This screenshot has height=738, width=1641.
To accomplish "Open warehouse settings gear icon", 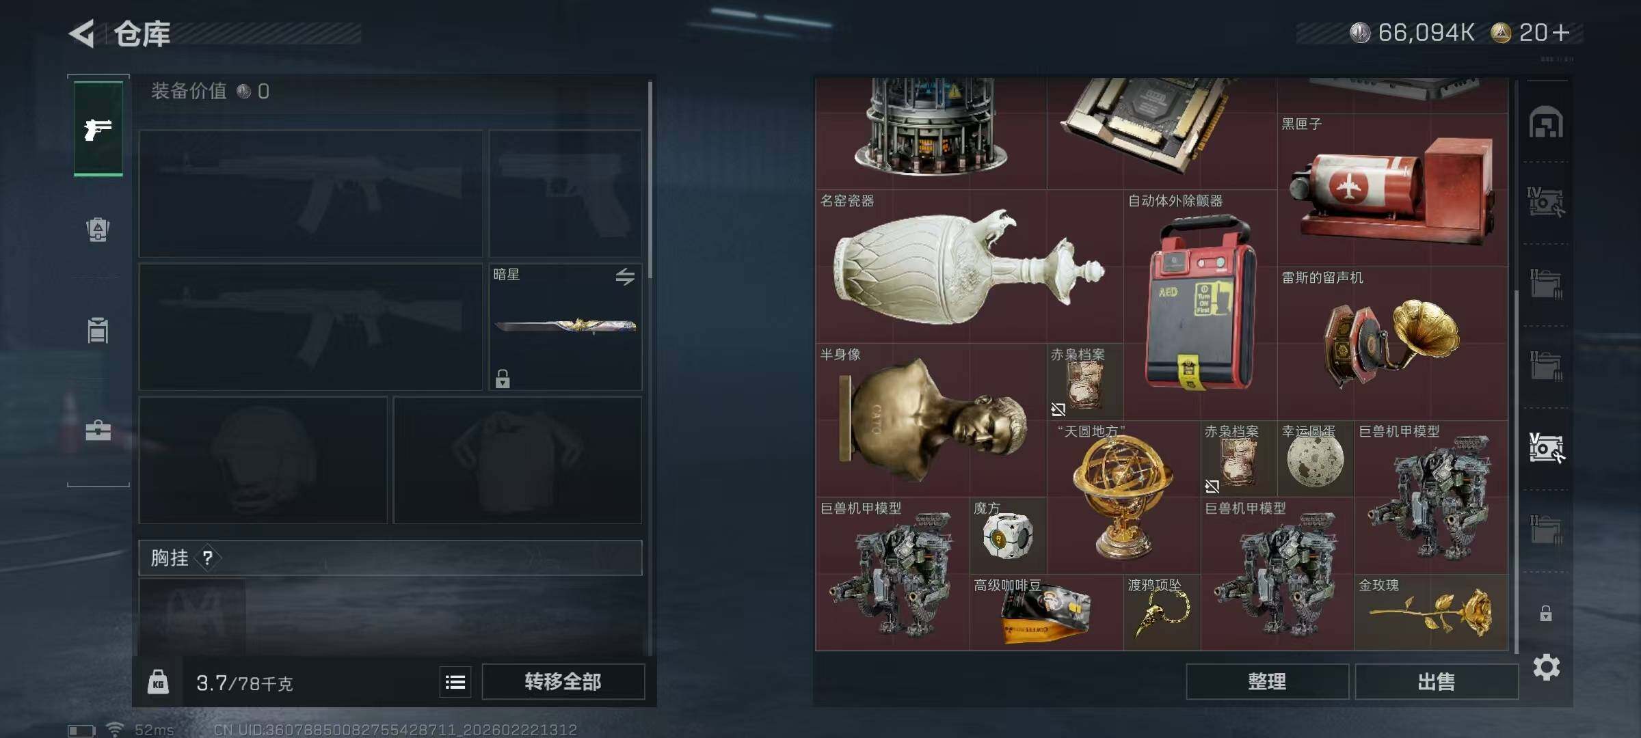I will tap(1546, 667).
